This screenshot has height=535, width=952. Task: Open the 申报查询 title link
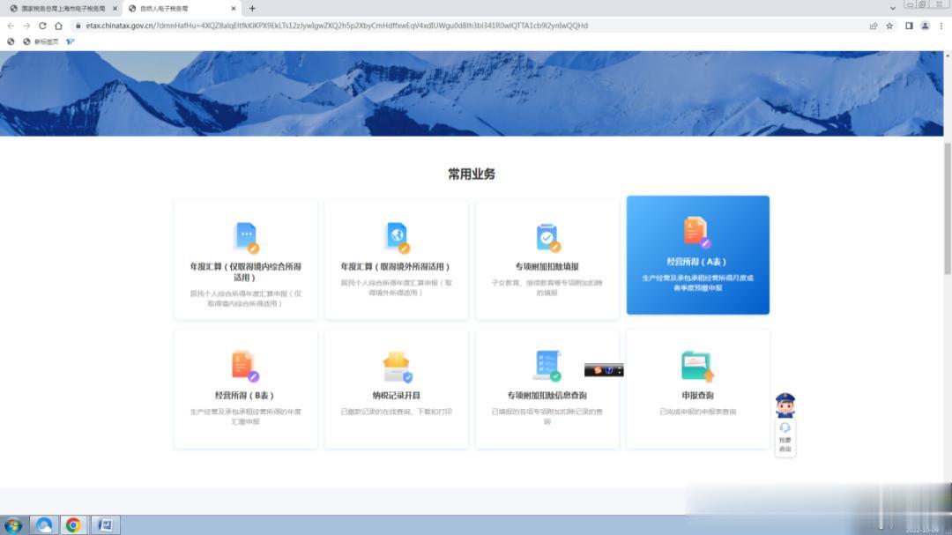point(697,396)
